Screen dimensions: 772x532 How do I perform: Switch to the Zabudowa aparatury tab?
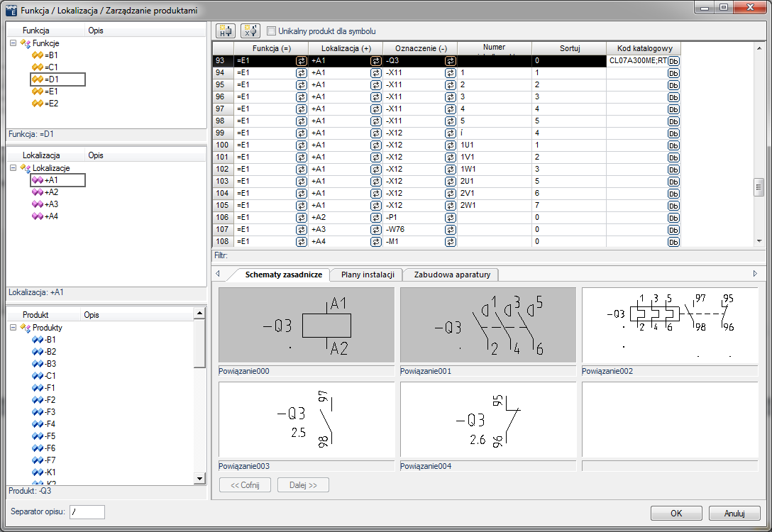452,275
